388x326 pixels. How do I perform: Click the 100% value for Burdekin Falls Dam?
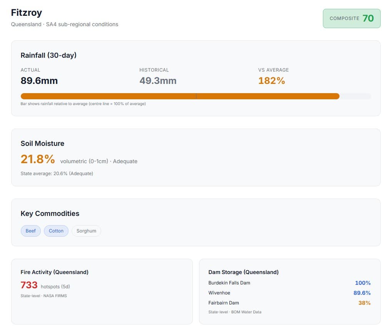363,283
